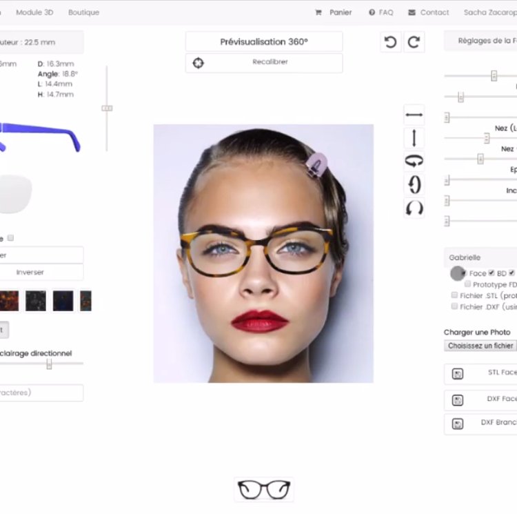Undo the last frame adjustment
The height and width of the screenshot is (514, 517).
pos(390,42)
